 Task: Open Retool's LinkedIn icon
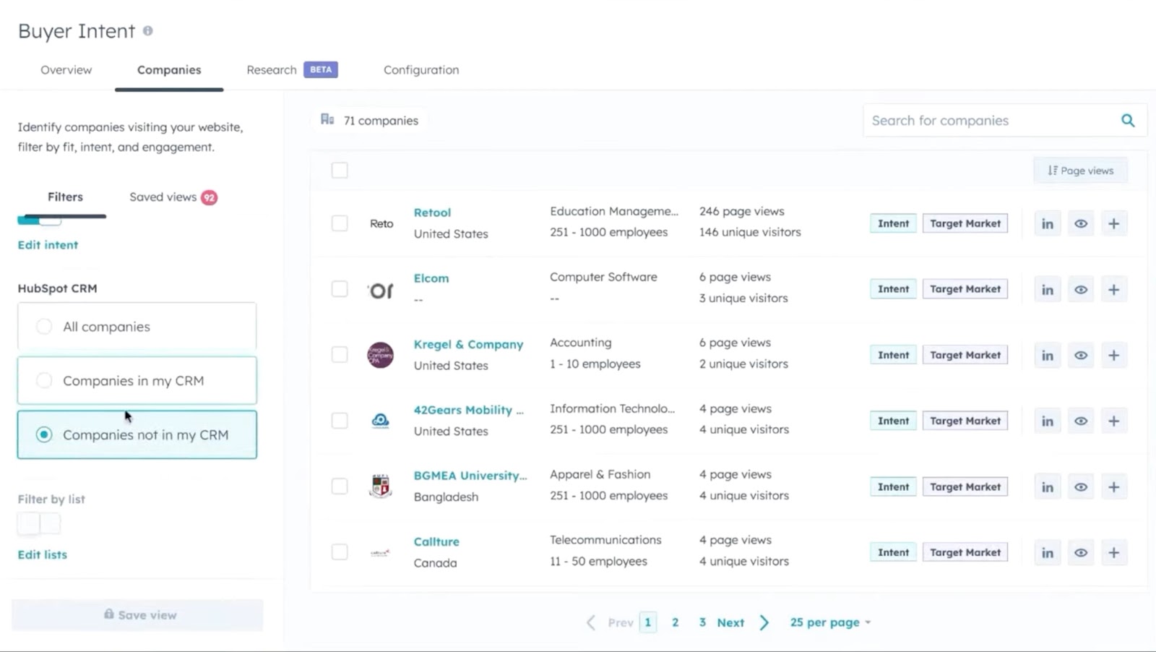(1048, 224)
